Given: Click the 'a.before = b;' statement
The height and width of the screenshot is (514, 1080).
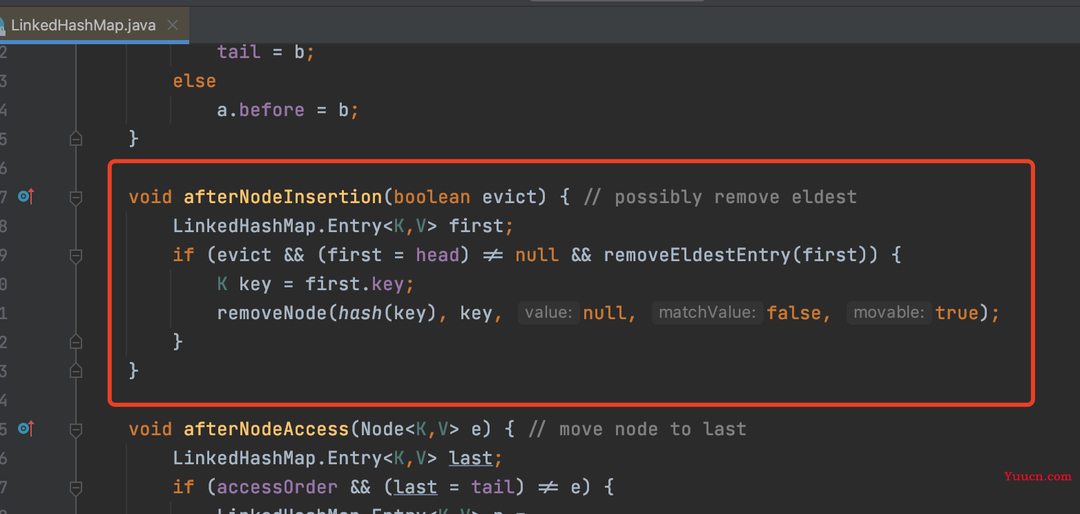Looking at the screenshot, I should pos(288,110).
